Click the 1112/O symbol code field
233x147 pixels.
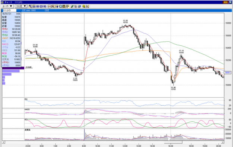[9, 10]
